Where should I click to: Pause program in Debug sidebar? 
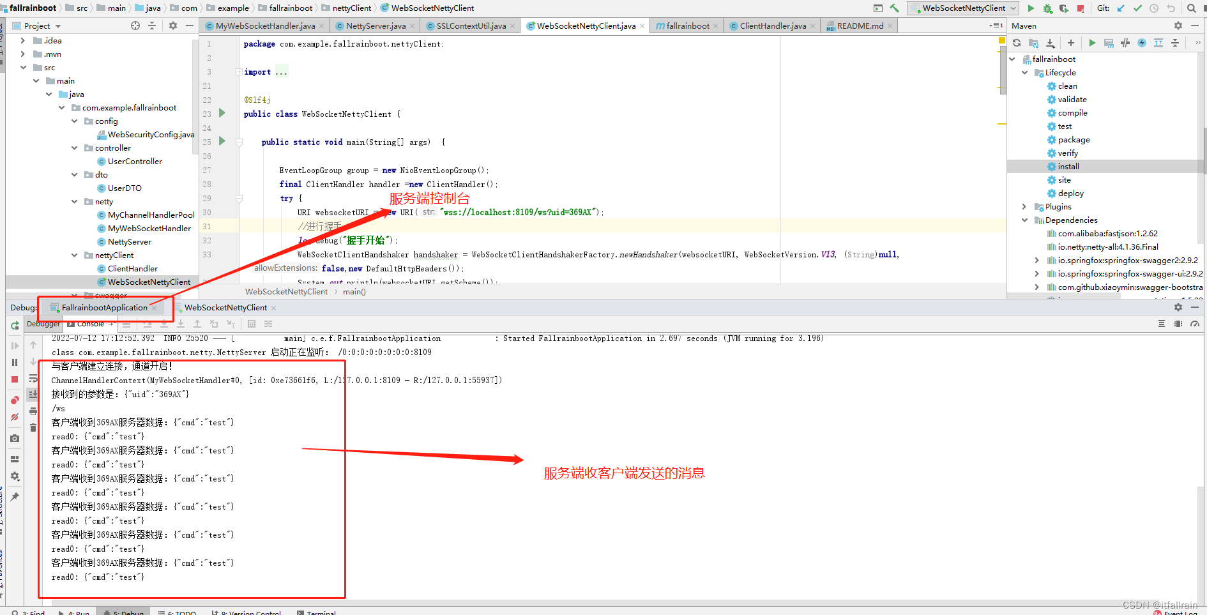(15, 362)
